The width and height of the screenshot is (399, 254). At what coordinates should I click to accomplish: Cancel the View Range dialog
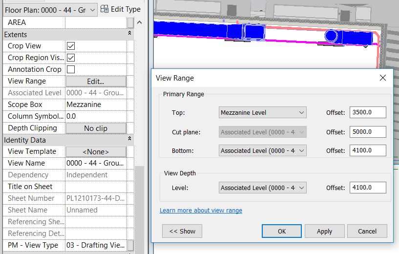367,231
